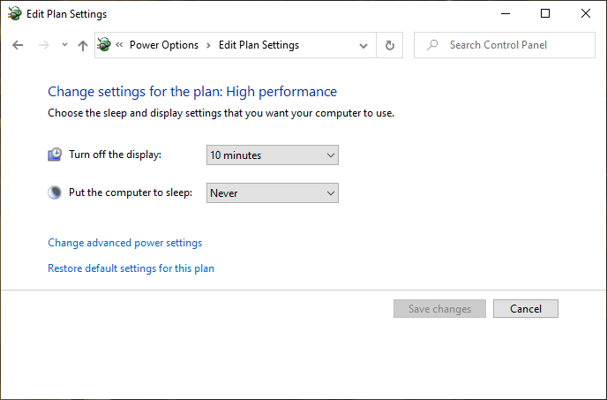
Task: Expand the arrow after Power Options breadcrumb
Action: click(x=208, y=45)
